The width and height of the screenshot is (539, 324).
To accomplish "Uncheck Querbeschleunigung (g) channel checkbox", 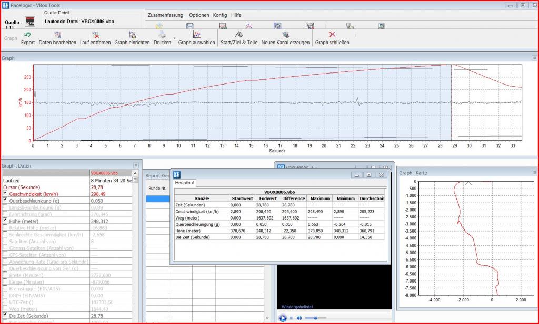I will [5, 200].
